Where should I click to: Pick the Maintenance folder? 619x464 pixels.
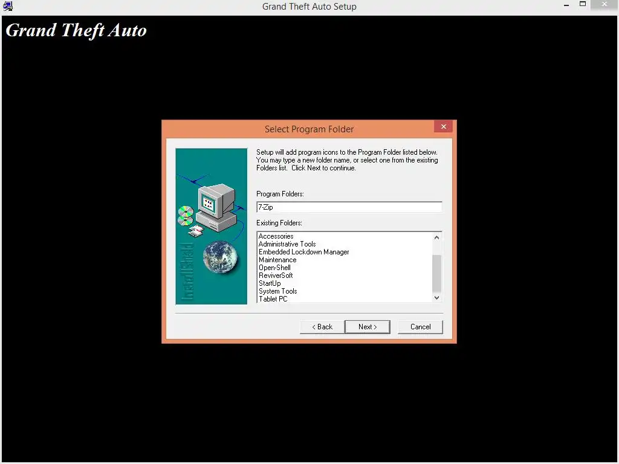[277, 260]
